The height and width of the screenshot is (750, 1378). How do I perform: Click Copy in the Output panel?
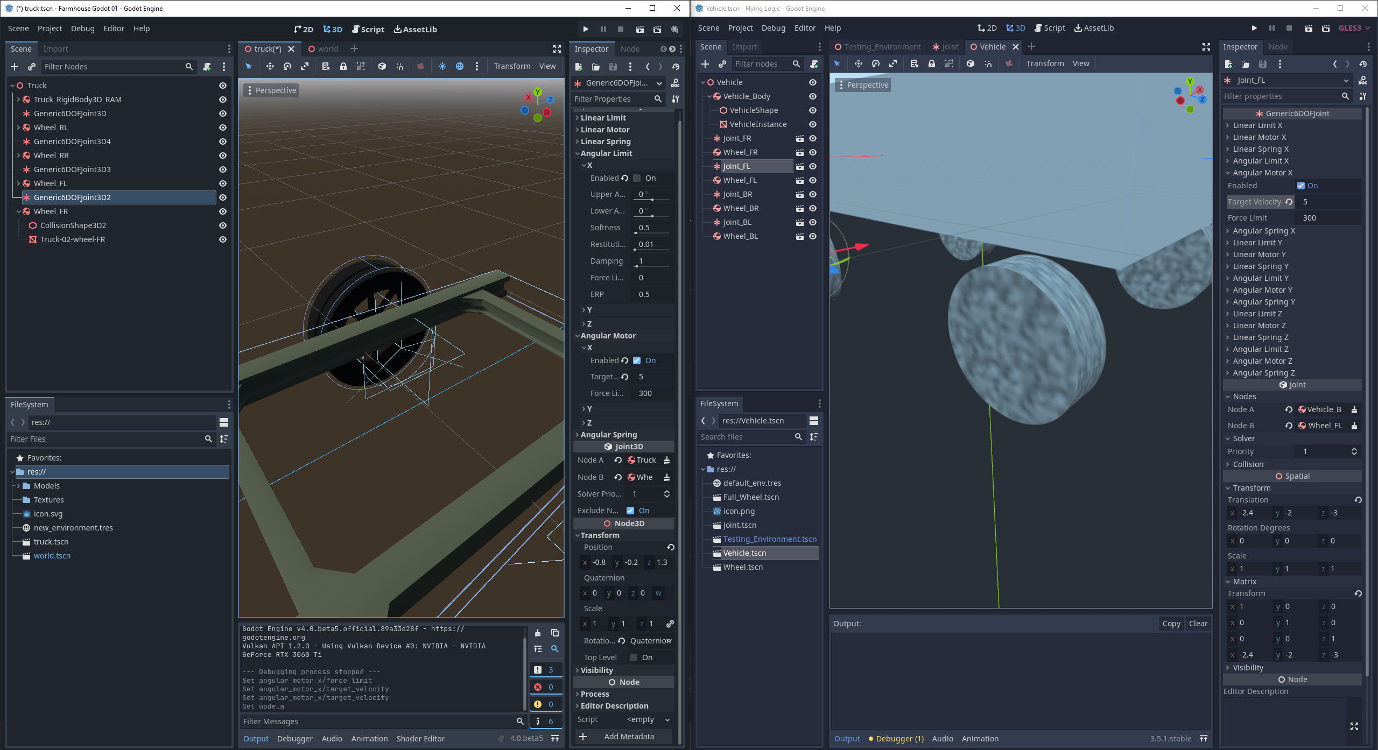[x=1171, y=624]
